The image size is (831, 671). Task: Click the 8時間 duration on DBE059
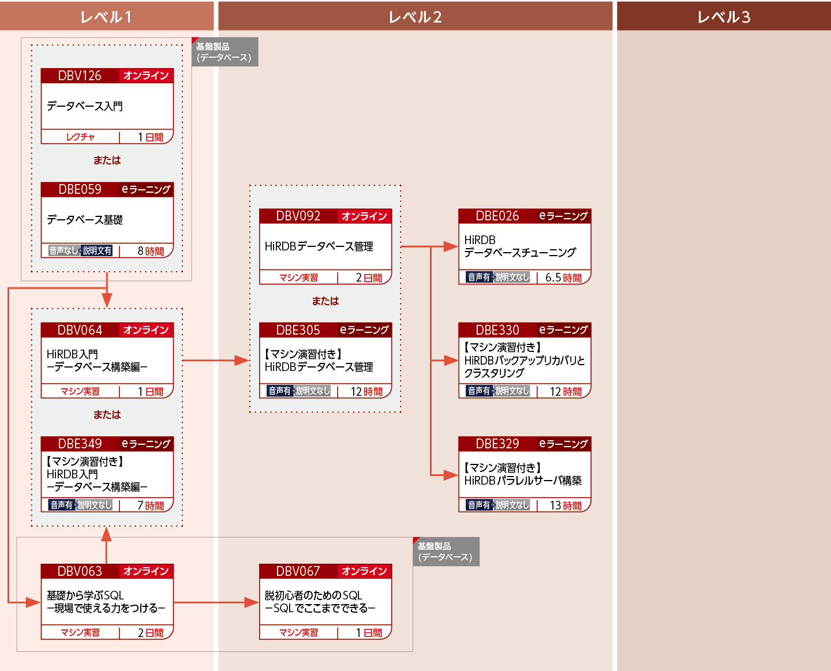(x=151, y=251)
